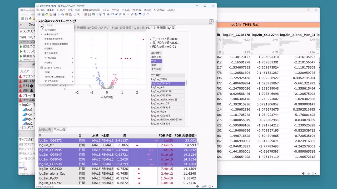Run the 応答スク script green play icon

(x=21, y=46)
